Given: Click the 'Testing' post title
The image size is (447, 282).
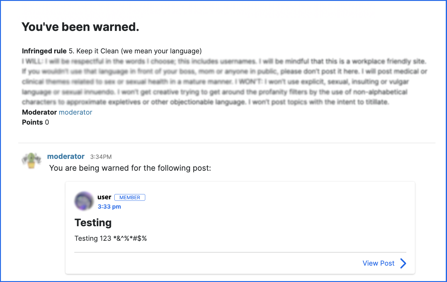Looking at the screenshot, I should click(93, 223).
